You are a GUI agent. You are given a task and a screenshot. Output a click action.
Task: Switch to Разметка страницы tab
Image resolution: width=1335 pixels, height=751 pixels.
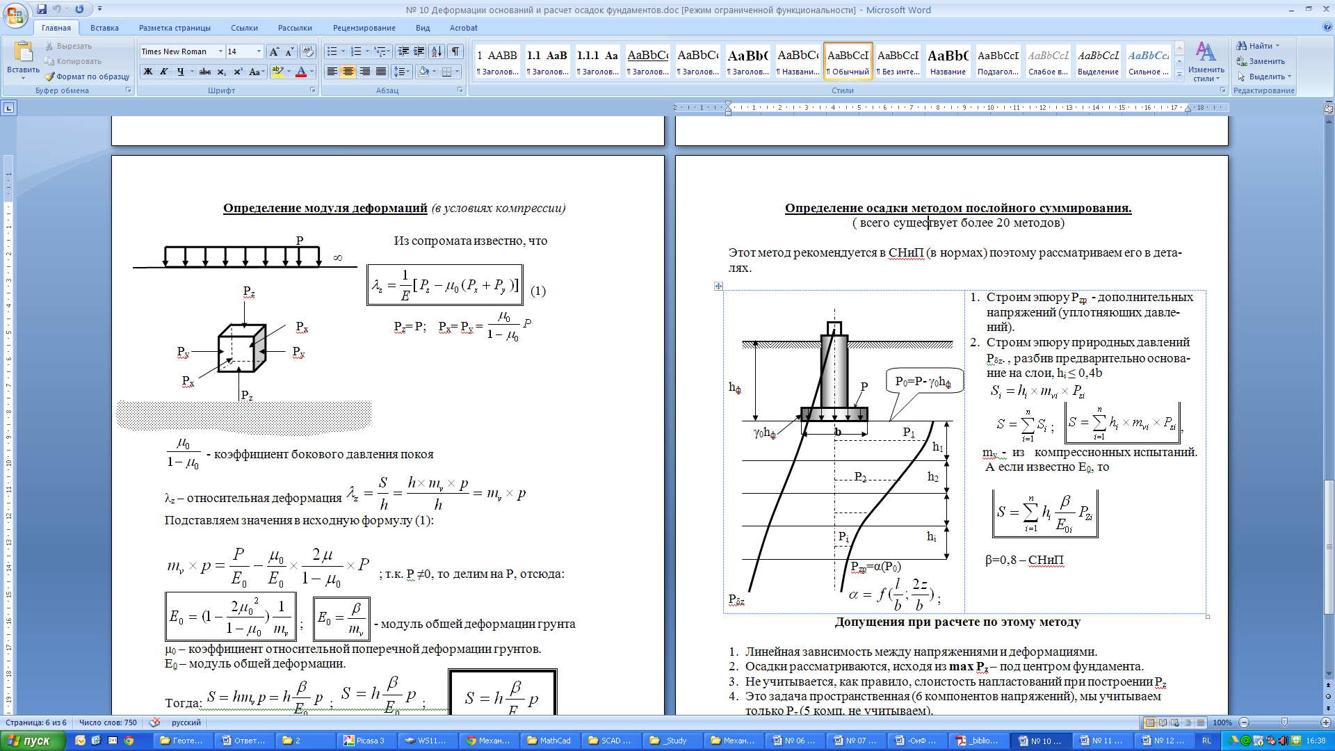click(x=175, y=28)
